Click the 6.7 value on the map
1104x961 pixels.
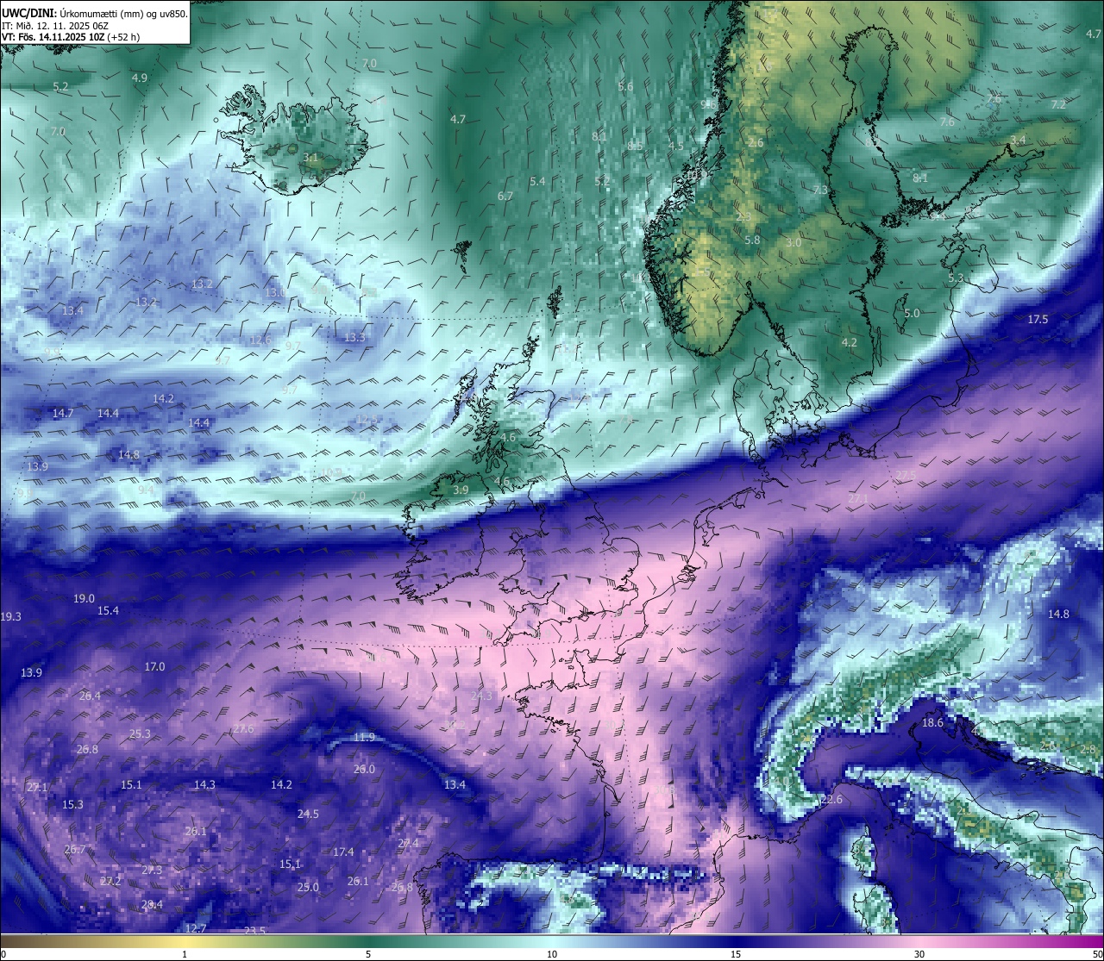point(505,196)
